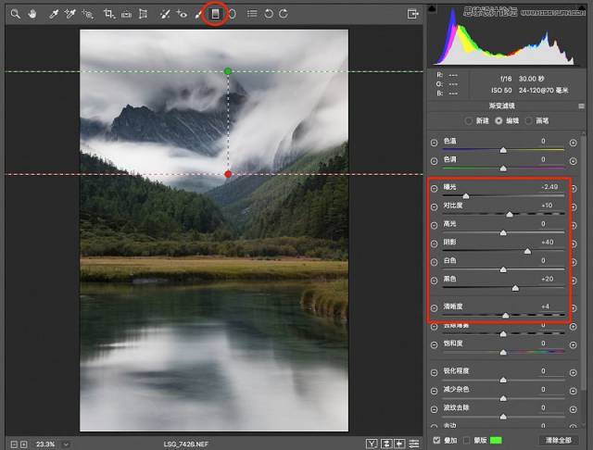
Task: Select the Graduated Filter tool circled in red
Action: point(215,14)
